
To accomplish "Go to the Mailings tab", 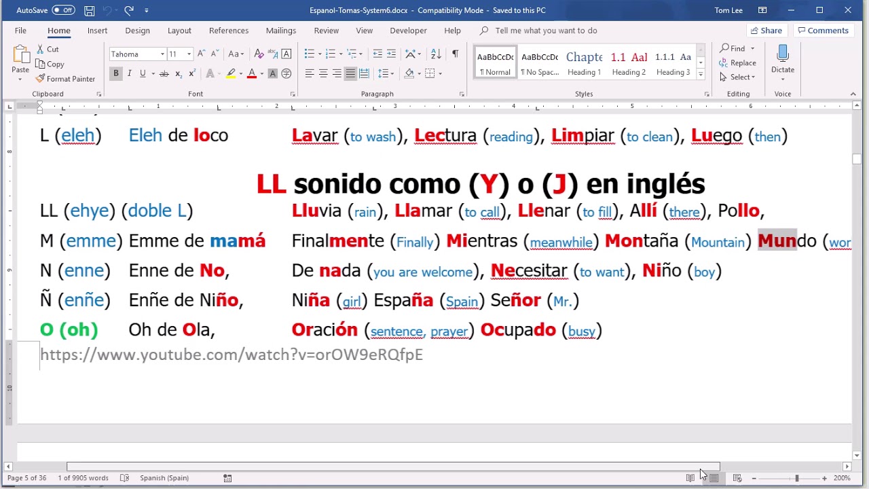I will pos(281,31).
